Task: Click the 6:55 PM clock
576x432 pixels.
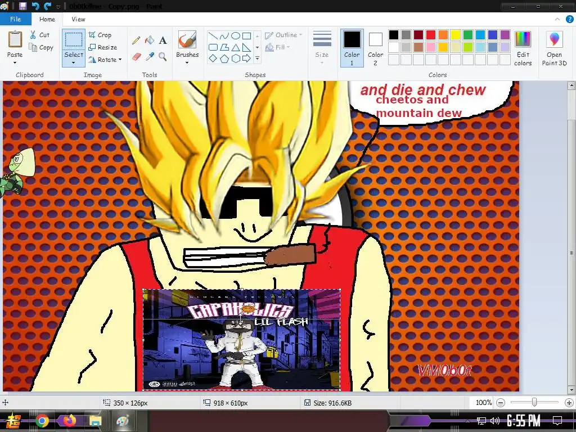Action: tap(524, 421)
